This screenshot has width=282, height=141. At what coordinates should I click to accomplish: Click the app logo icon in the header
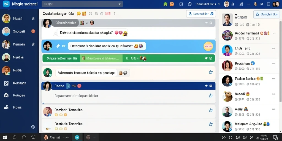click(x=6, y=4)
